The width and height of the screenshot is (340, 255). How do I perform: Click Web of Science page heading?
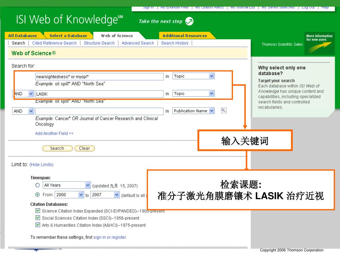tap(34, 53)
